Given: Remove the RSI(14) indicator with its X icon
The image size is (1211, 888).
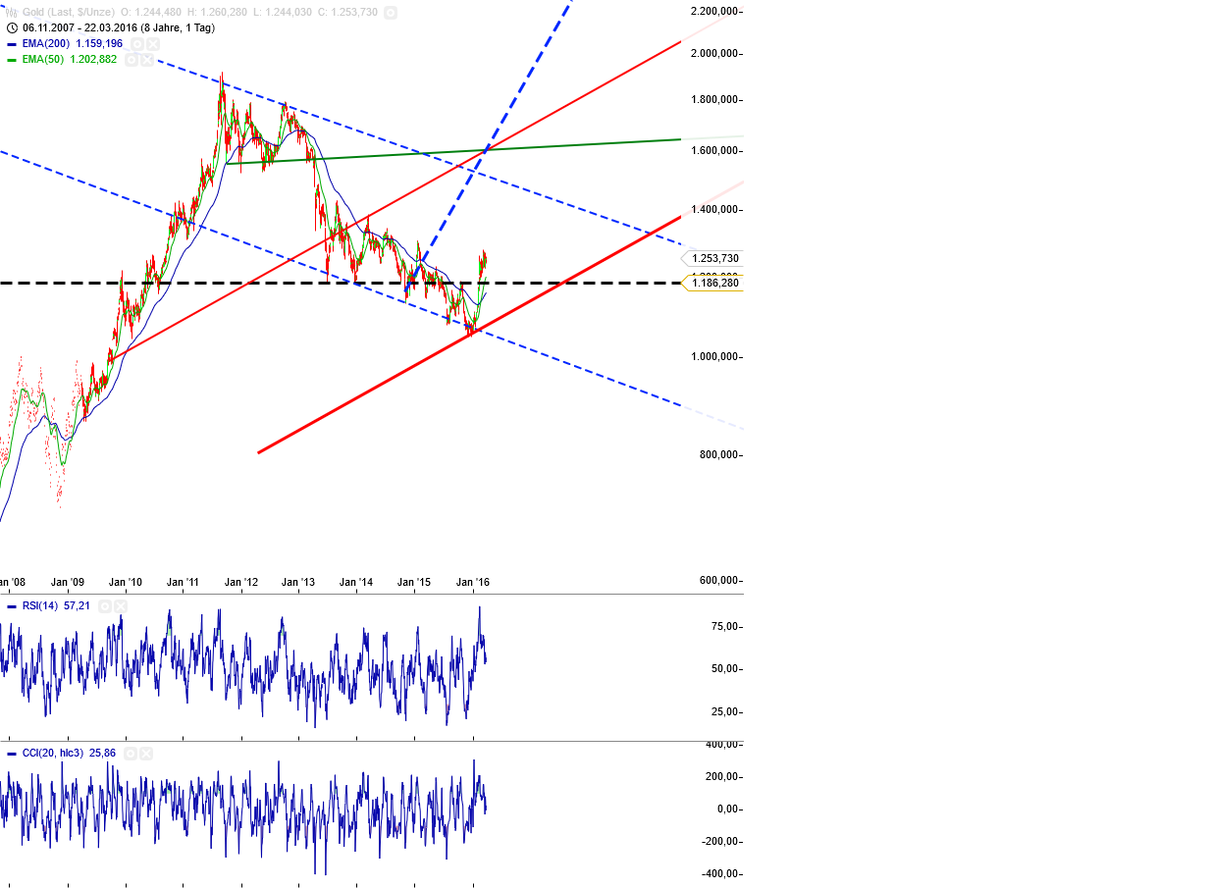Looking at the screenshot, I should pos(121,605).
